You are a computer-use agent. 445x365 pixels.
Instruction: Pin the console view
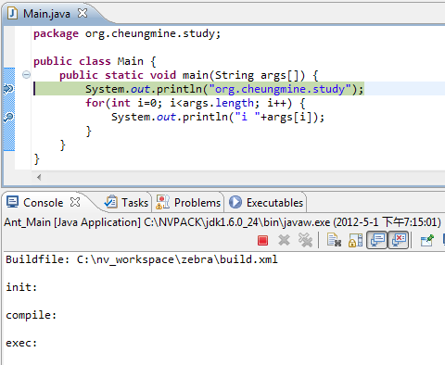click(427, 240)
